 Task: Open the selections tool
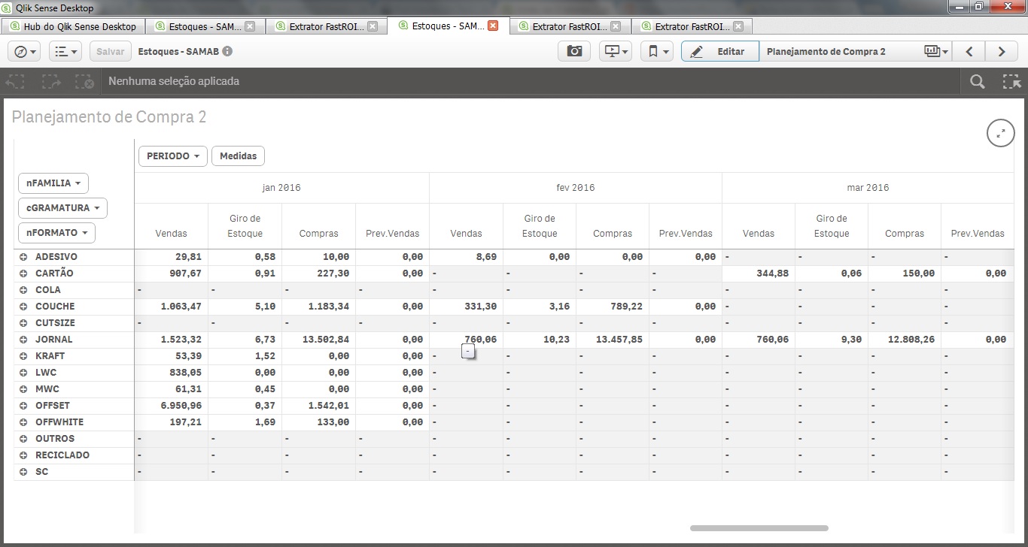coord(1011,81)
